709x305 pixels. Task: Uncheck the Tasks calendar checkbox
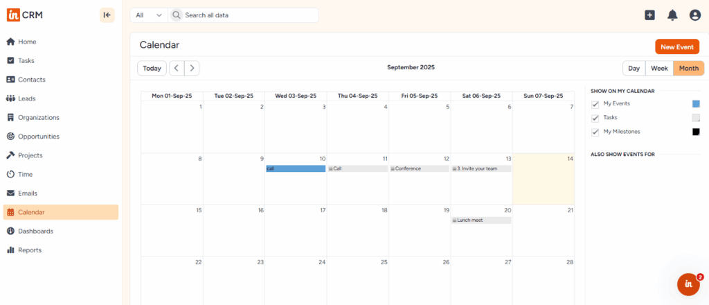point(595,118)
